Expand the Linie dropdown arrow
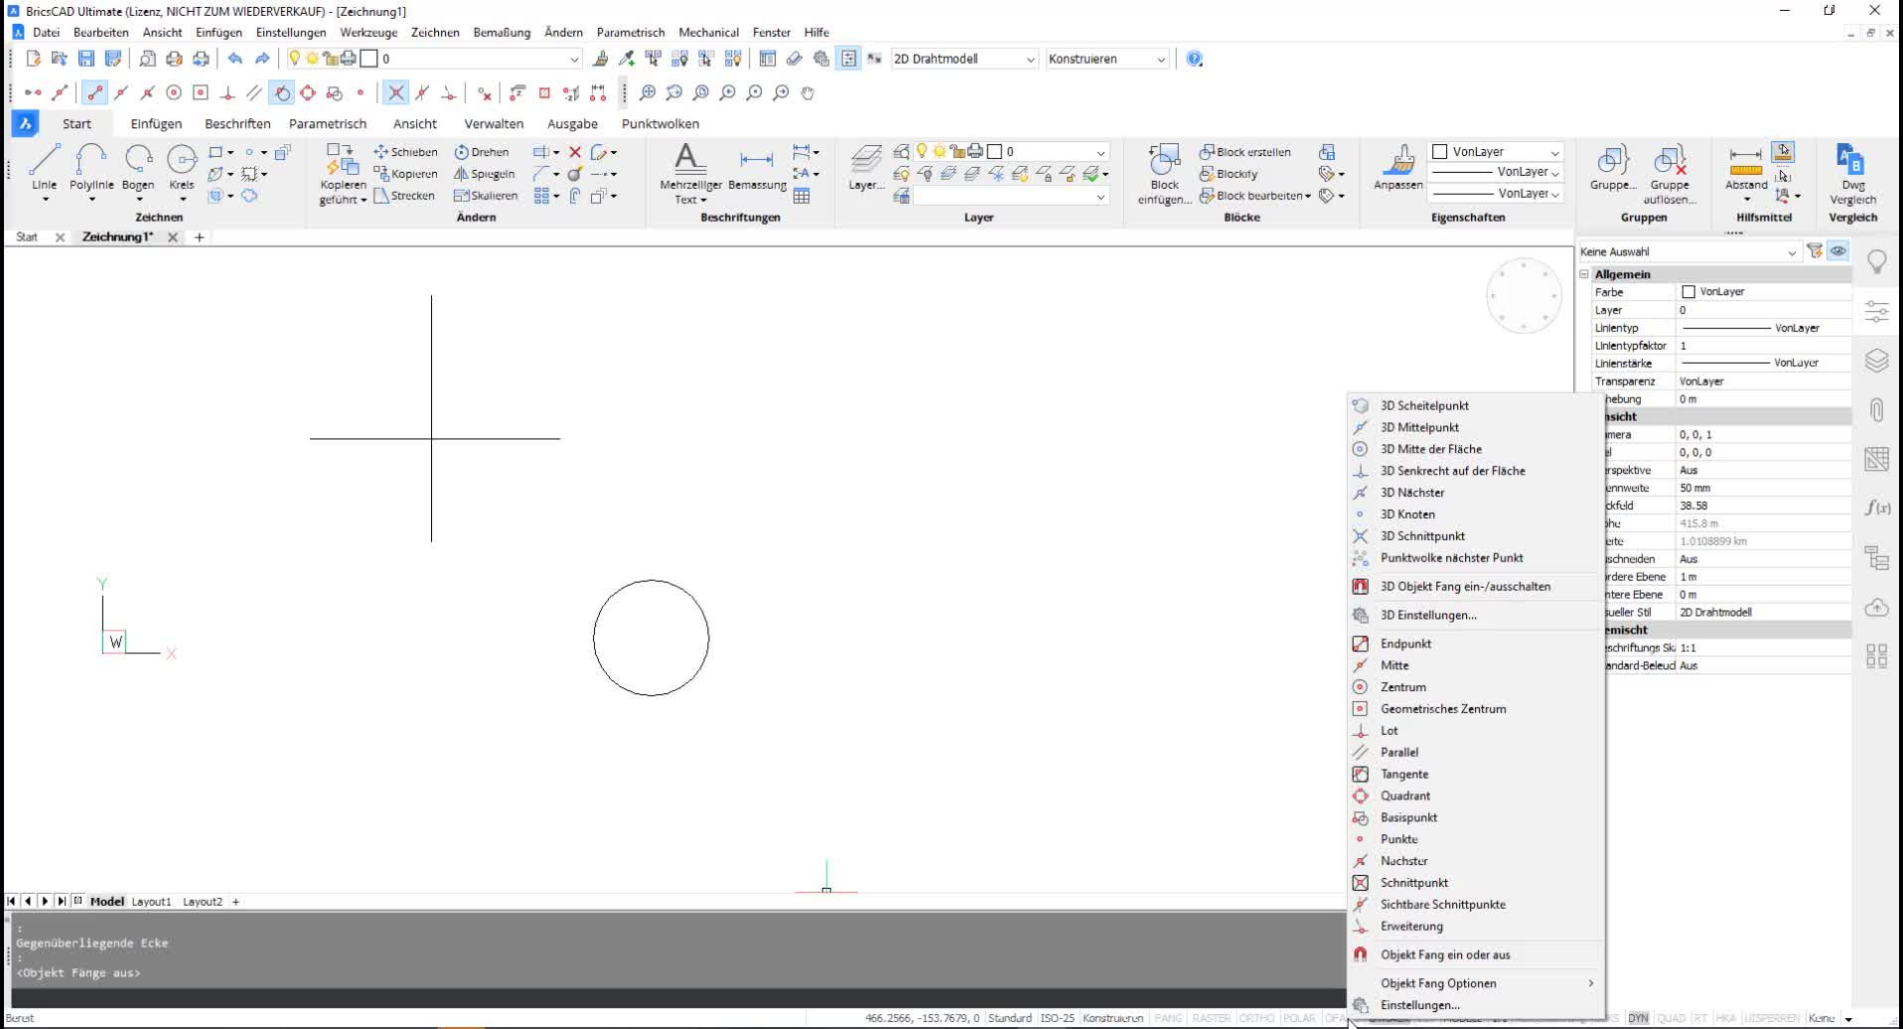This screenshot has height=1029, width=1903. (x=45, y=200)
